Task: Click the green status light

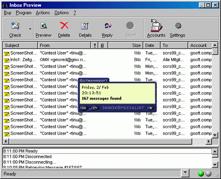Action: tap(201, 174)
